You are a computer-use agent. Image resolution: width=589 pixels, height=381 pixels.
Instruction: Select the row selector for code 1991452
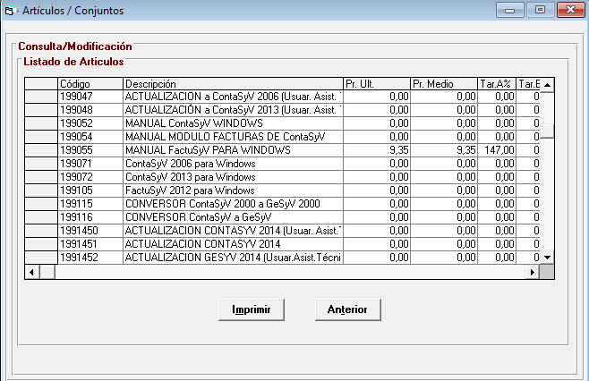tap(41, 258)
